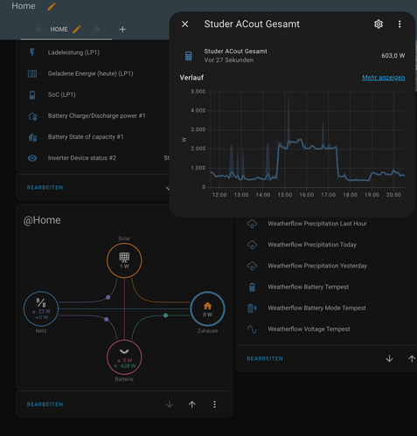417x436 pixels.
Task: Click Mehr anzeigen link
Action: 383,78
